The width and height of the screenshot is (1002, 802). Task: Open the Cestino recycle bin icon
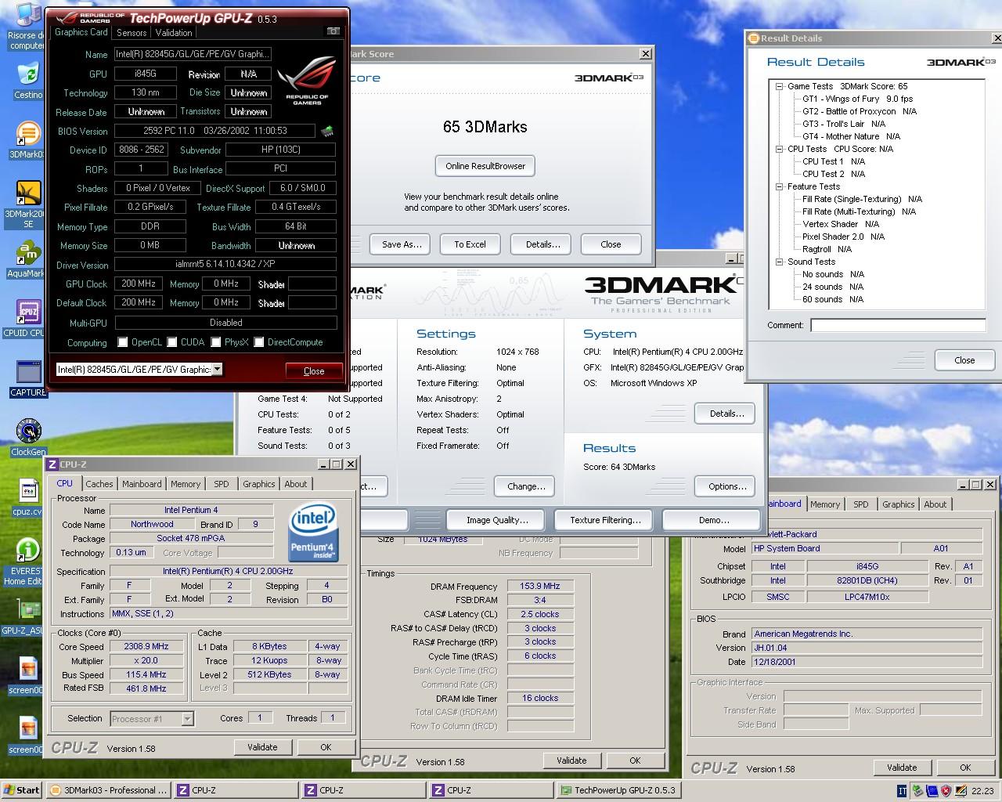point(28,81)
